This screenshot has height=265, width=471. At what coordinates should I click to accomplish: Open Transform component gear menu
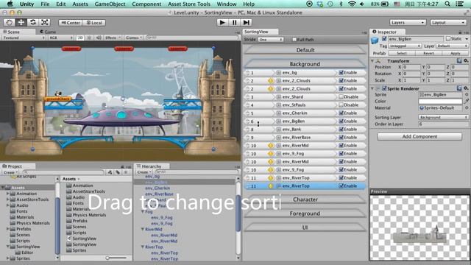tap(466, 60)
